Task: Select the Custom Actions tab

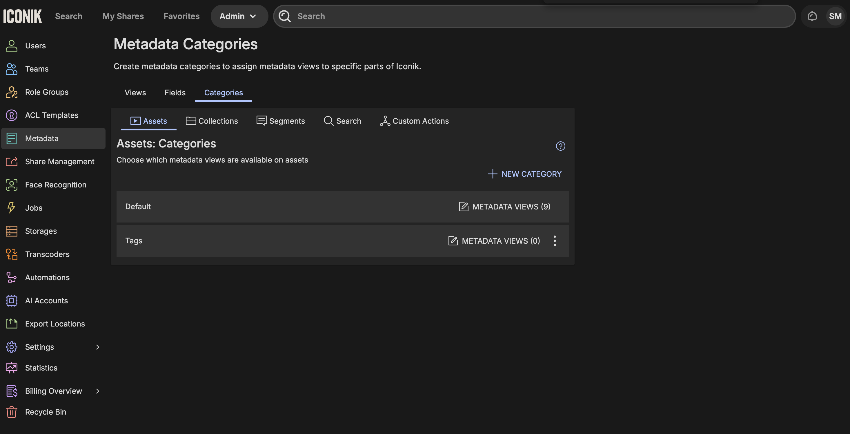Action: pyautogui.click(x=414, y=121)
